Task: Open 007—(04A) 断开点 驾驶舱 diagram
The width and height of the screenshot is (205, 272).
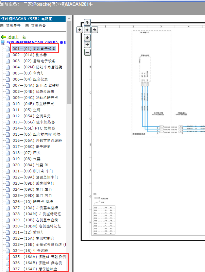Action: point(36,85)
